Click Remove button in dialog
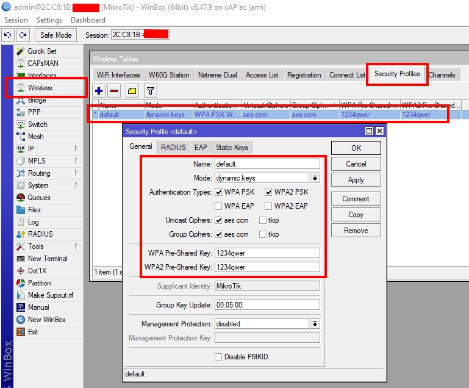The image size is (469, 388). [x=356, y=231]
